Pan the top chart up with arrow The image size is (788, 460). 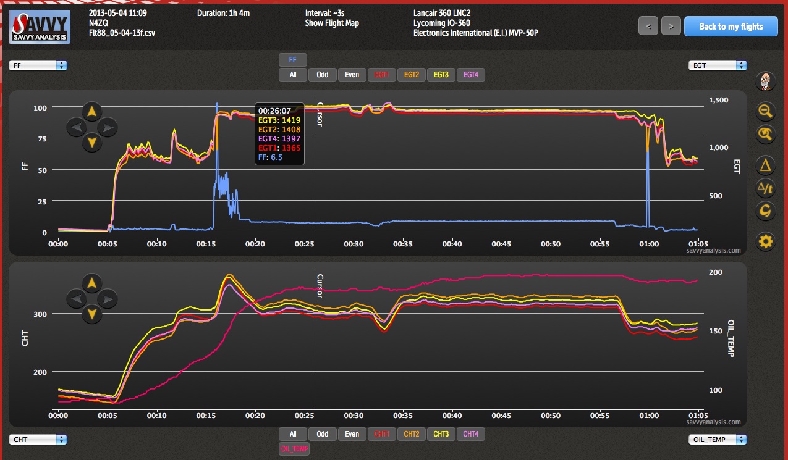91,112
